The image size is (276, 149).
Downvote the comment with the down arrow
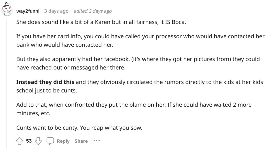38,141
